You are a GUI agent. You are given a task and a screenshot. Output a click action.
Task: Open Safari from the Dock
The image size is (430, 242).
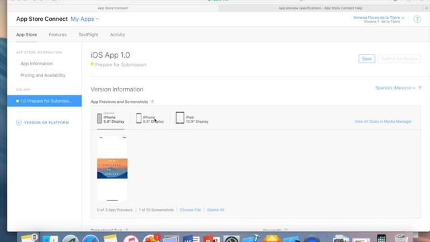point(91,239)
